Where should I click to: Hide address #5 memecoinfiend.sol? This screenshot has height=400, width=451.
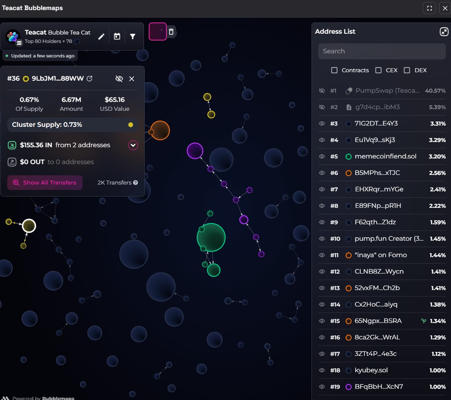coord(322,156)
